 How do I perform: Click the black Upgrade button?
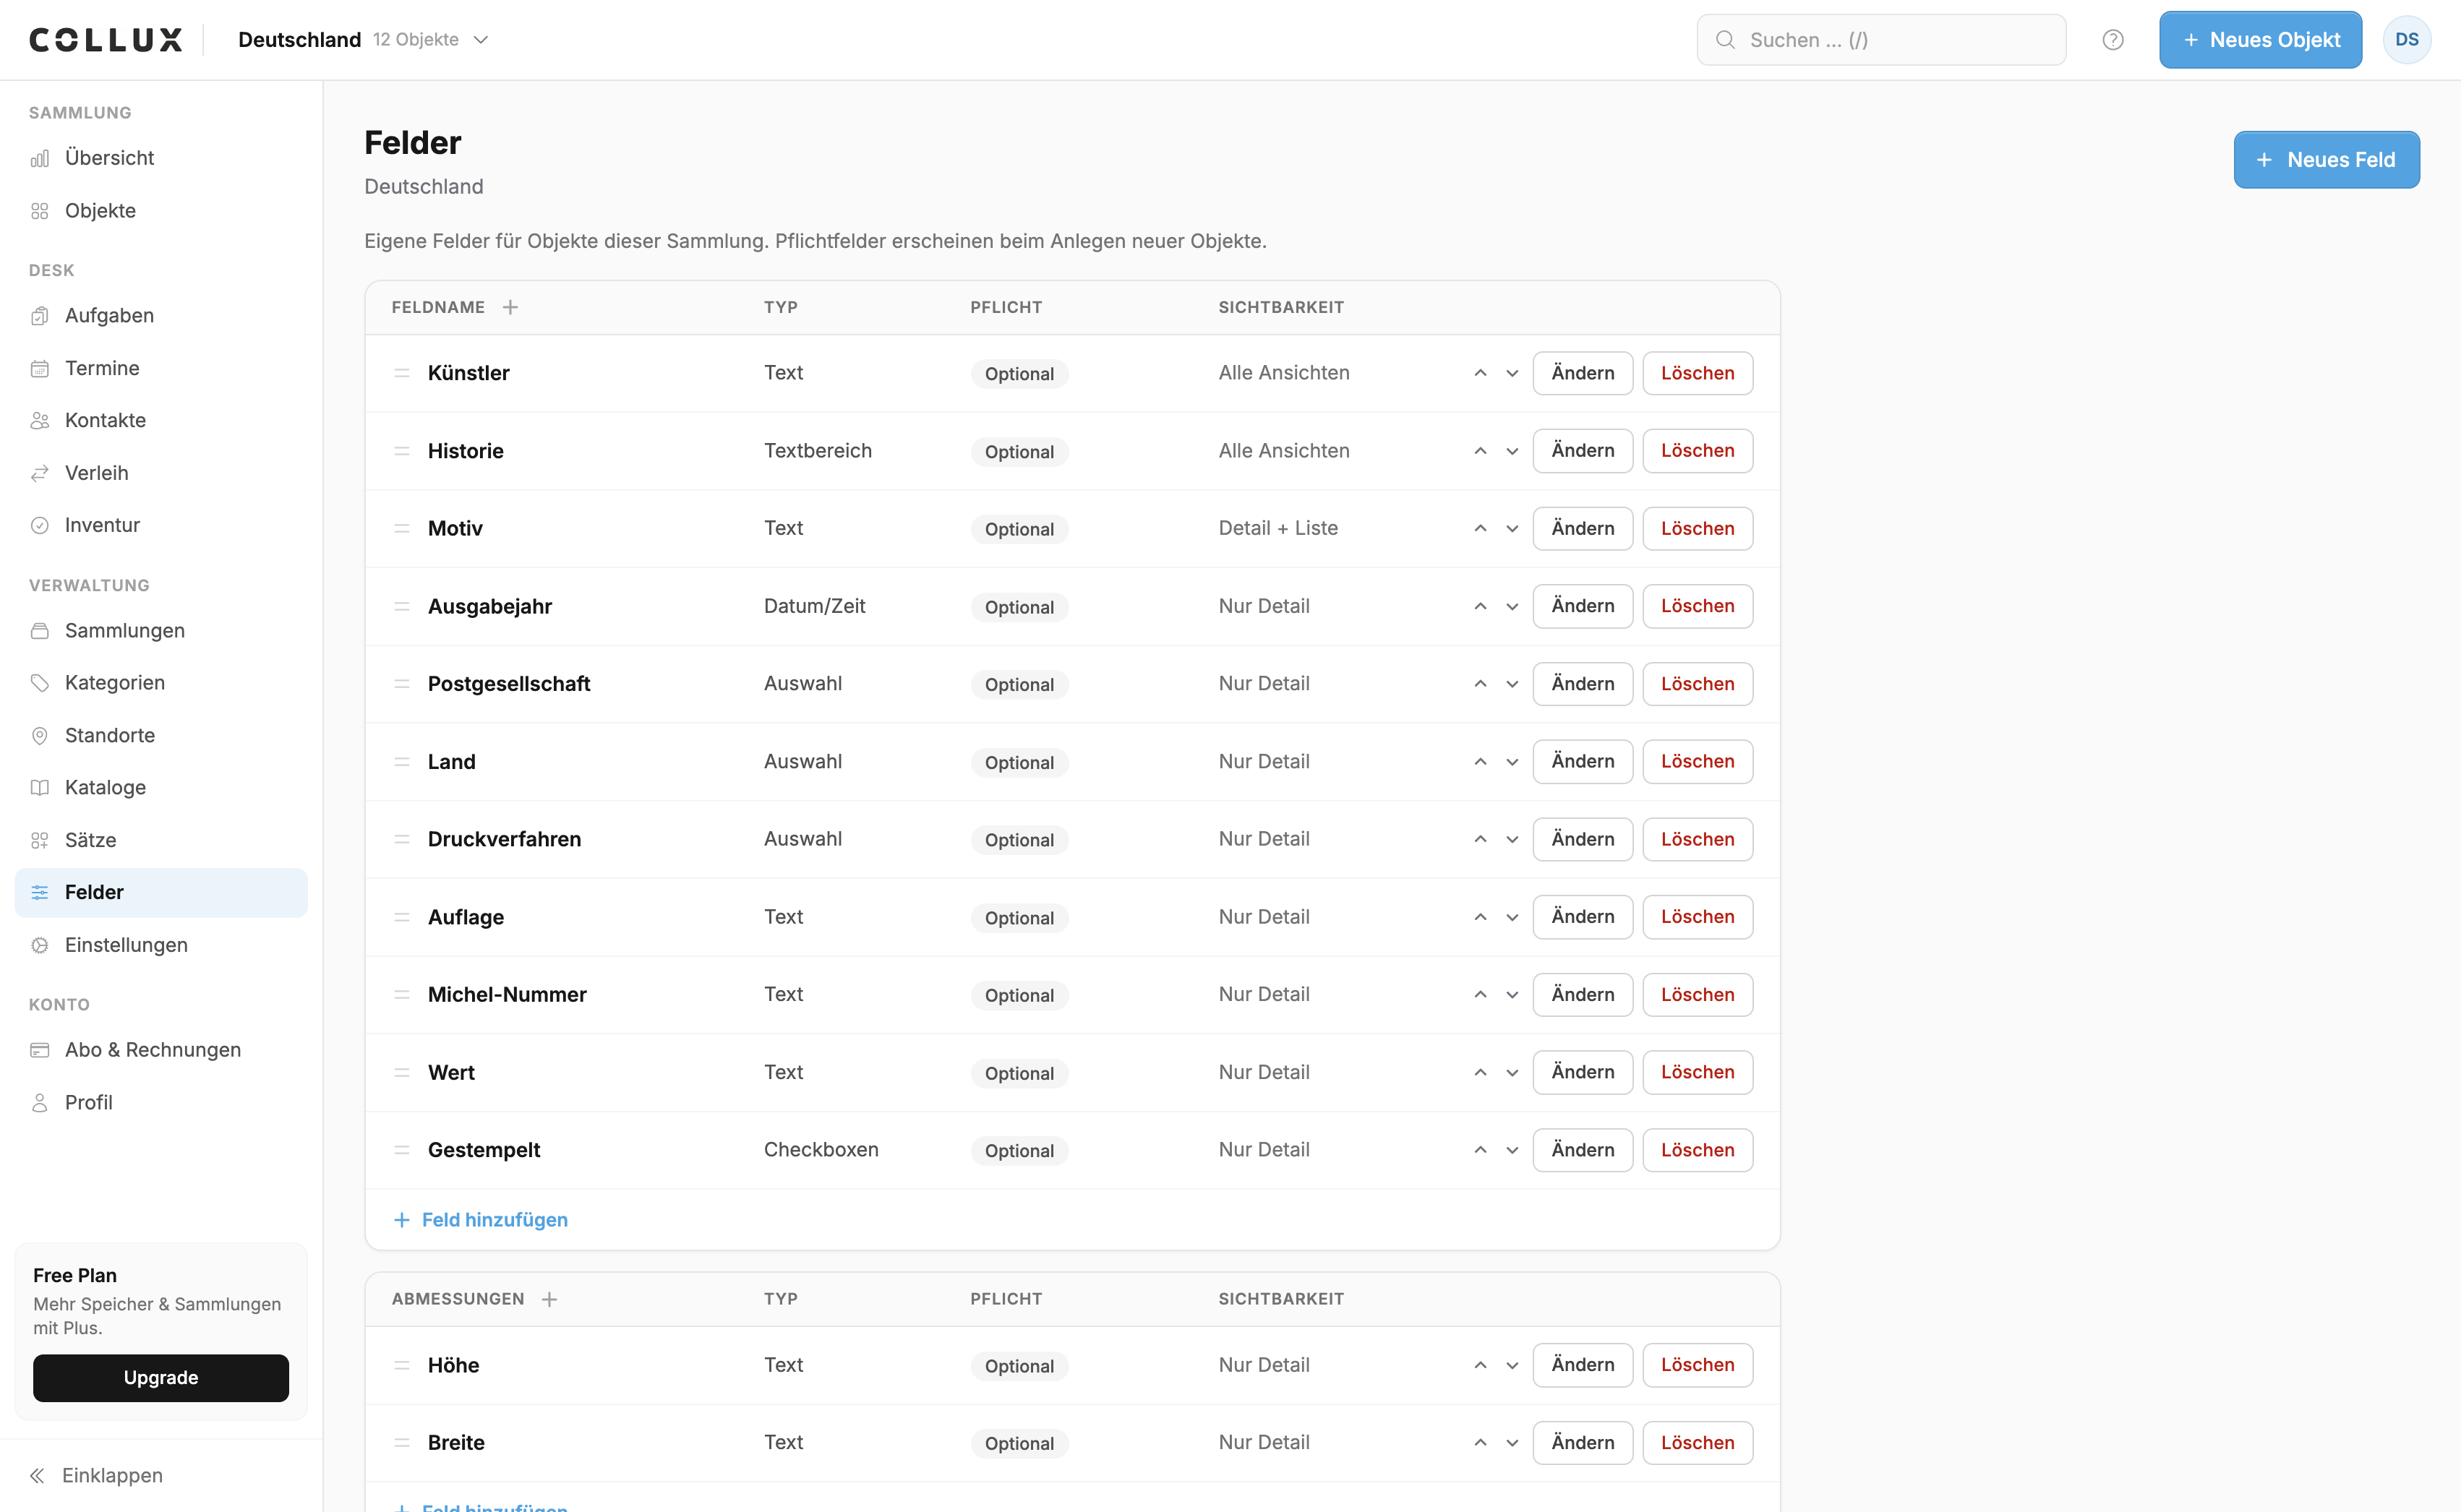pyautogui.click(x=161, y=1378)
